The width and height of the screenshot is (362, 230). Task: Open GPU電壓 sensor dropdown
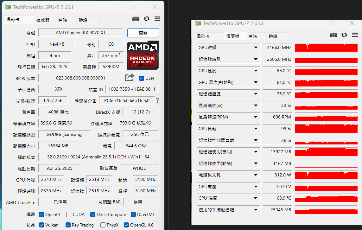click(256, 187)
